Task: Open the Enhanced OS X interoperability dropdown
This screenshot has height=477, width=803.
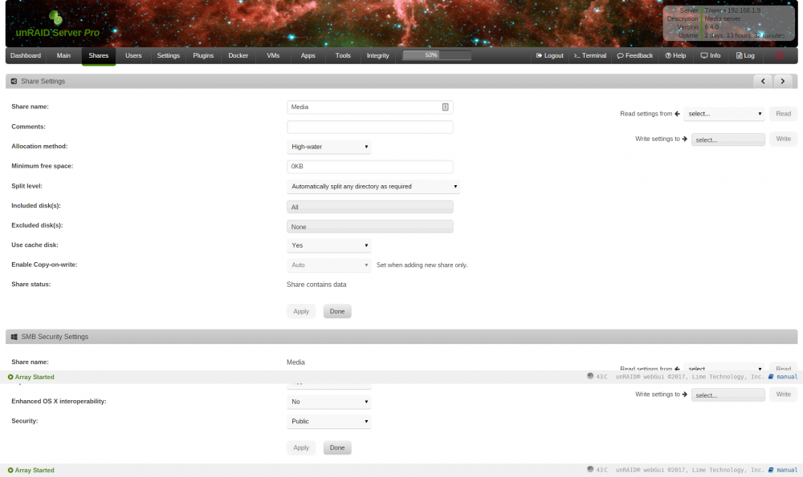Action: pyautogui.click(x=328, y=402)
